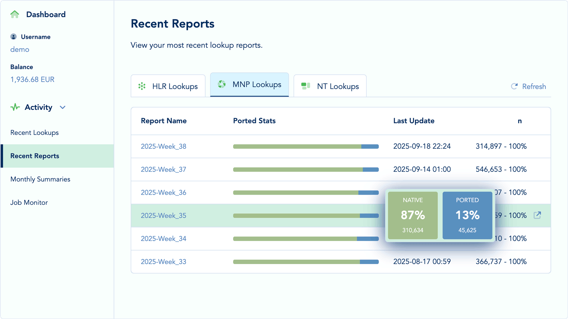Open the 2025-Week_33 report

pyautogui.click(x=163, y=261)
